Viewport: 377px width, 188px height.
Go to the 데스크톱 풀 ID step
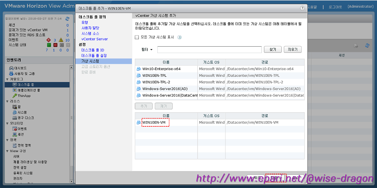click(x=93, y=50)
